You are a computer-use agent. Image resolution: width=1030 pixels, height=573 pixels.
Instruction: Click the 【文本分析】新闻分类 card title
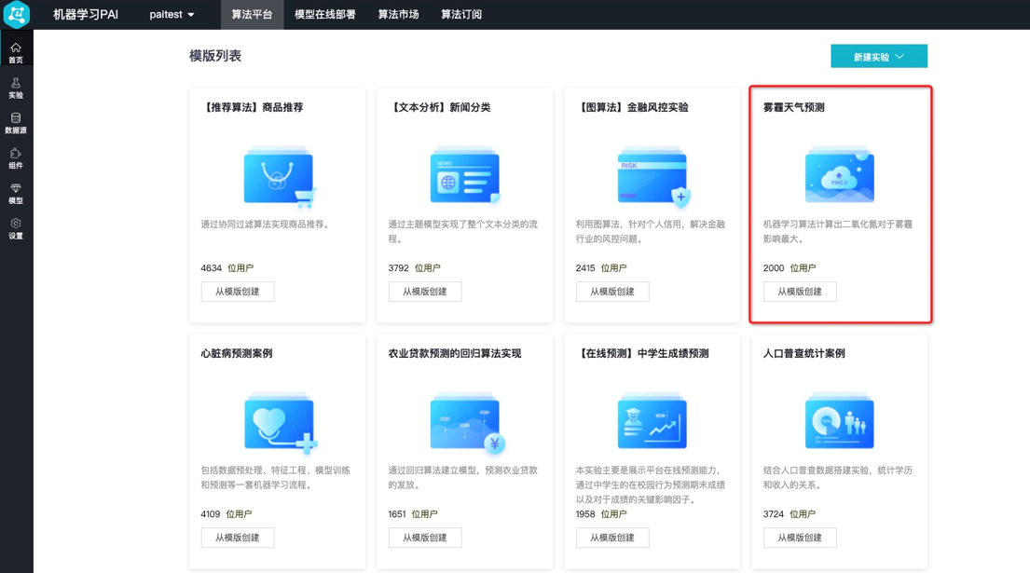click(439, 107)
